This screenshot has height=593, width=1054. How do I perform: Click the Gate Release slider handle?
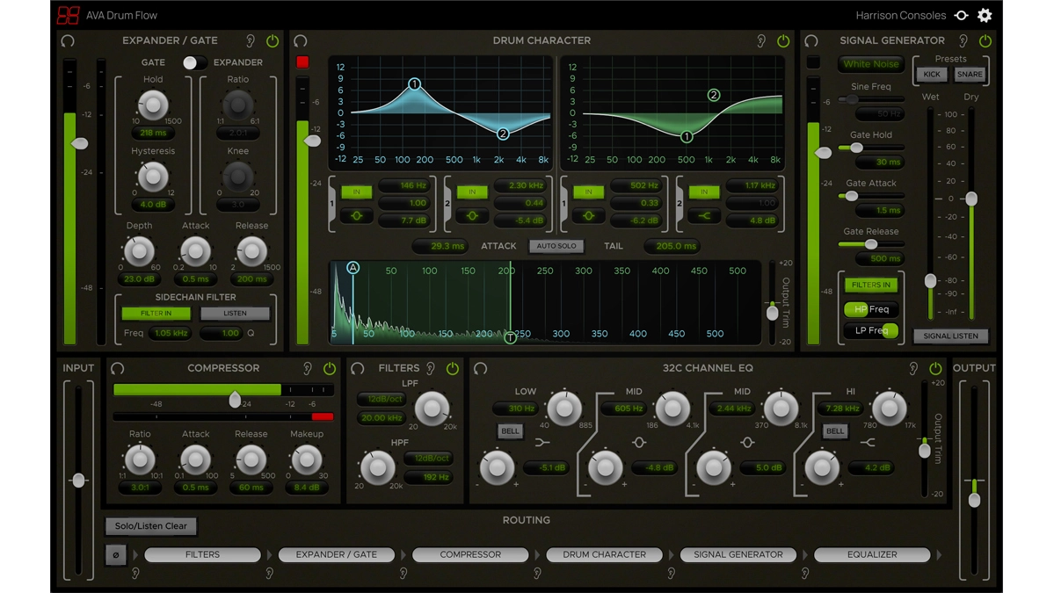click(871, 244)
